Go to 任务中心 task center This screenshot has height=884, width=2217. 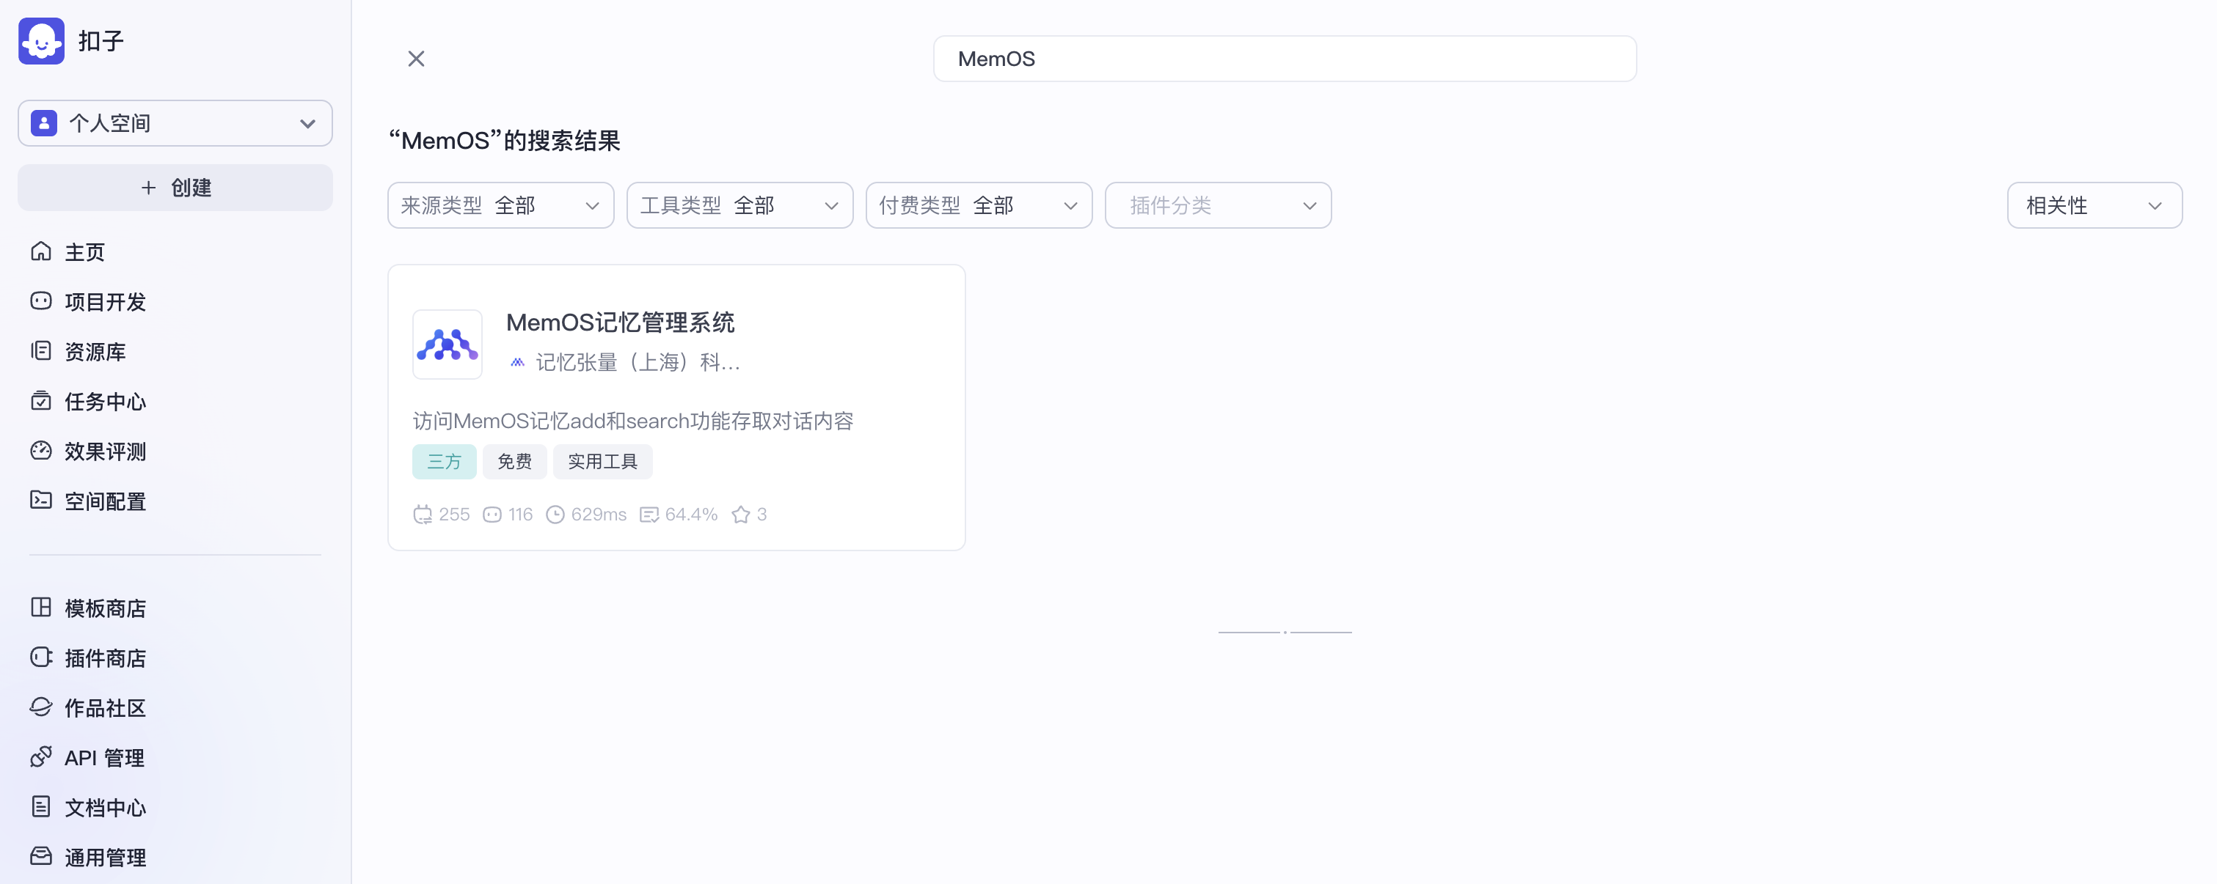point(104,401)
